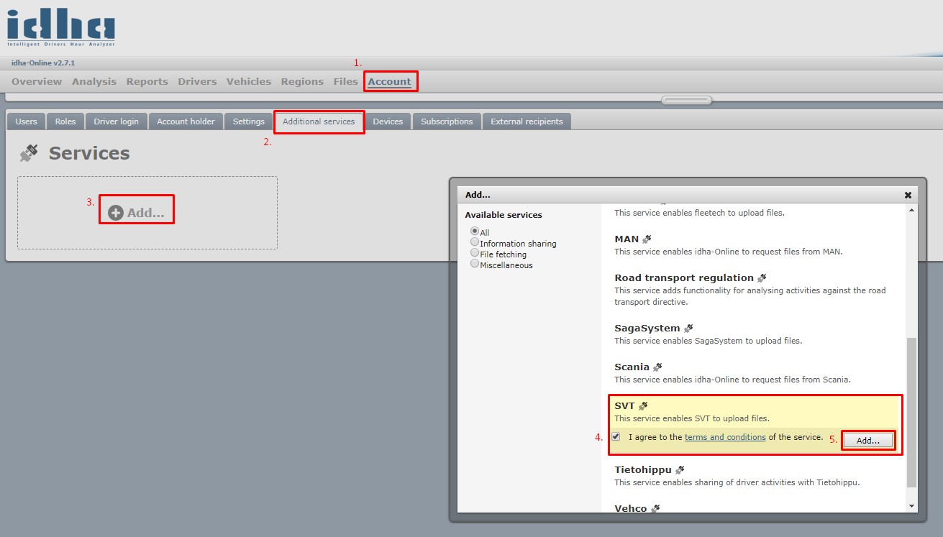Click the scrollbar down arrow in dialog
Image resolution: width=943 pixels, height=537 pixels.
point(912,506)
